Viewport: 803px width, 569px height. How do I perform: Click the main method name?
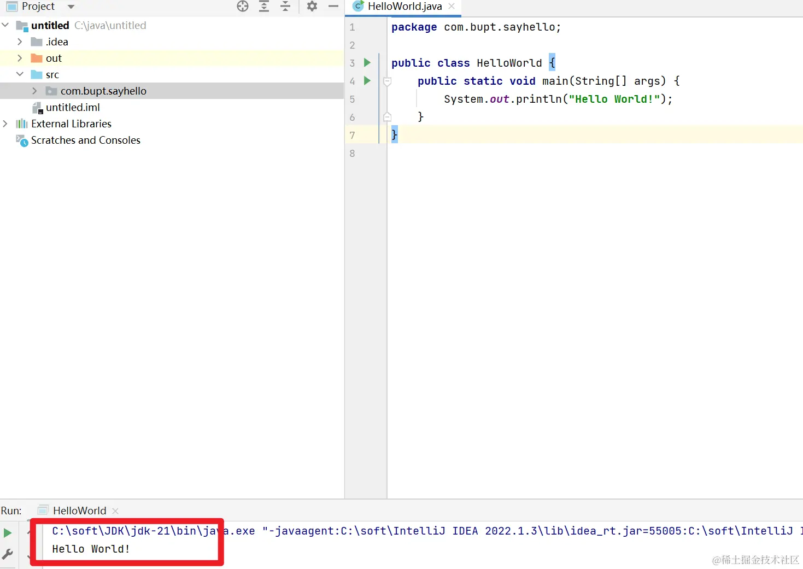click(x=555, y=81)
